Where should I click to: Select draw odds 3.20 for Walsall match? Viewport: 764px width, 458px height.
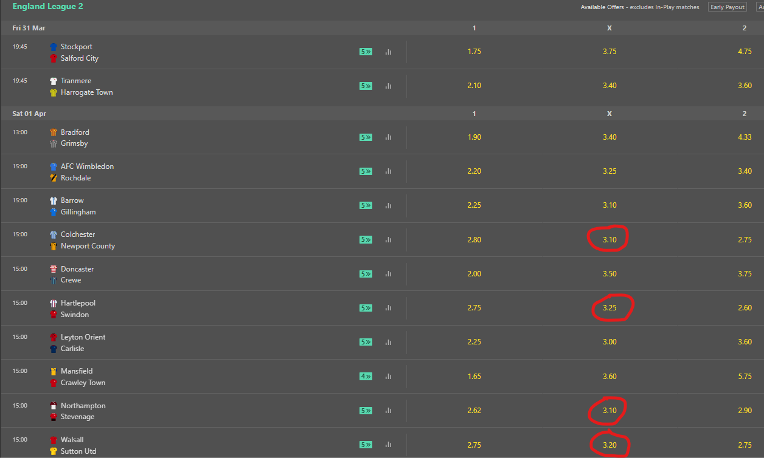609,445
